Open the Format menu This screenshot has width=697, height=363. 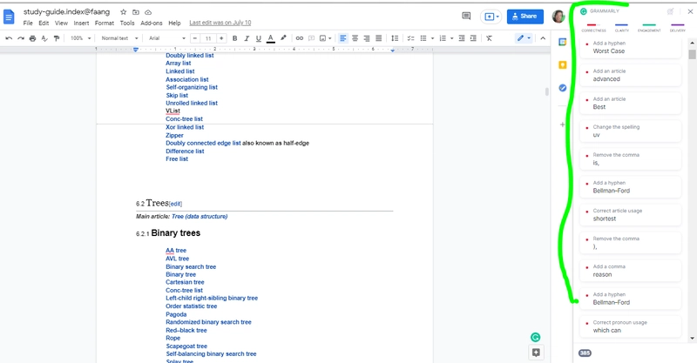pos(105,24)
